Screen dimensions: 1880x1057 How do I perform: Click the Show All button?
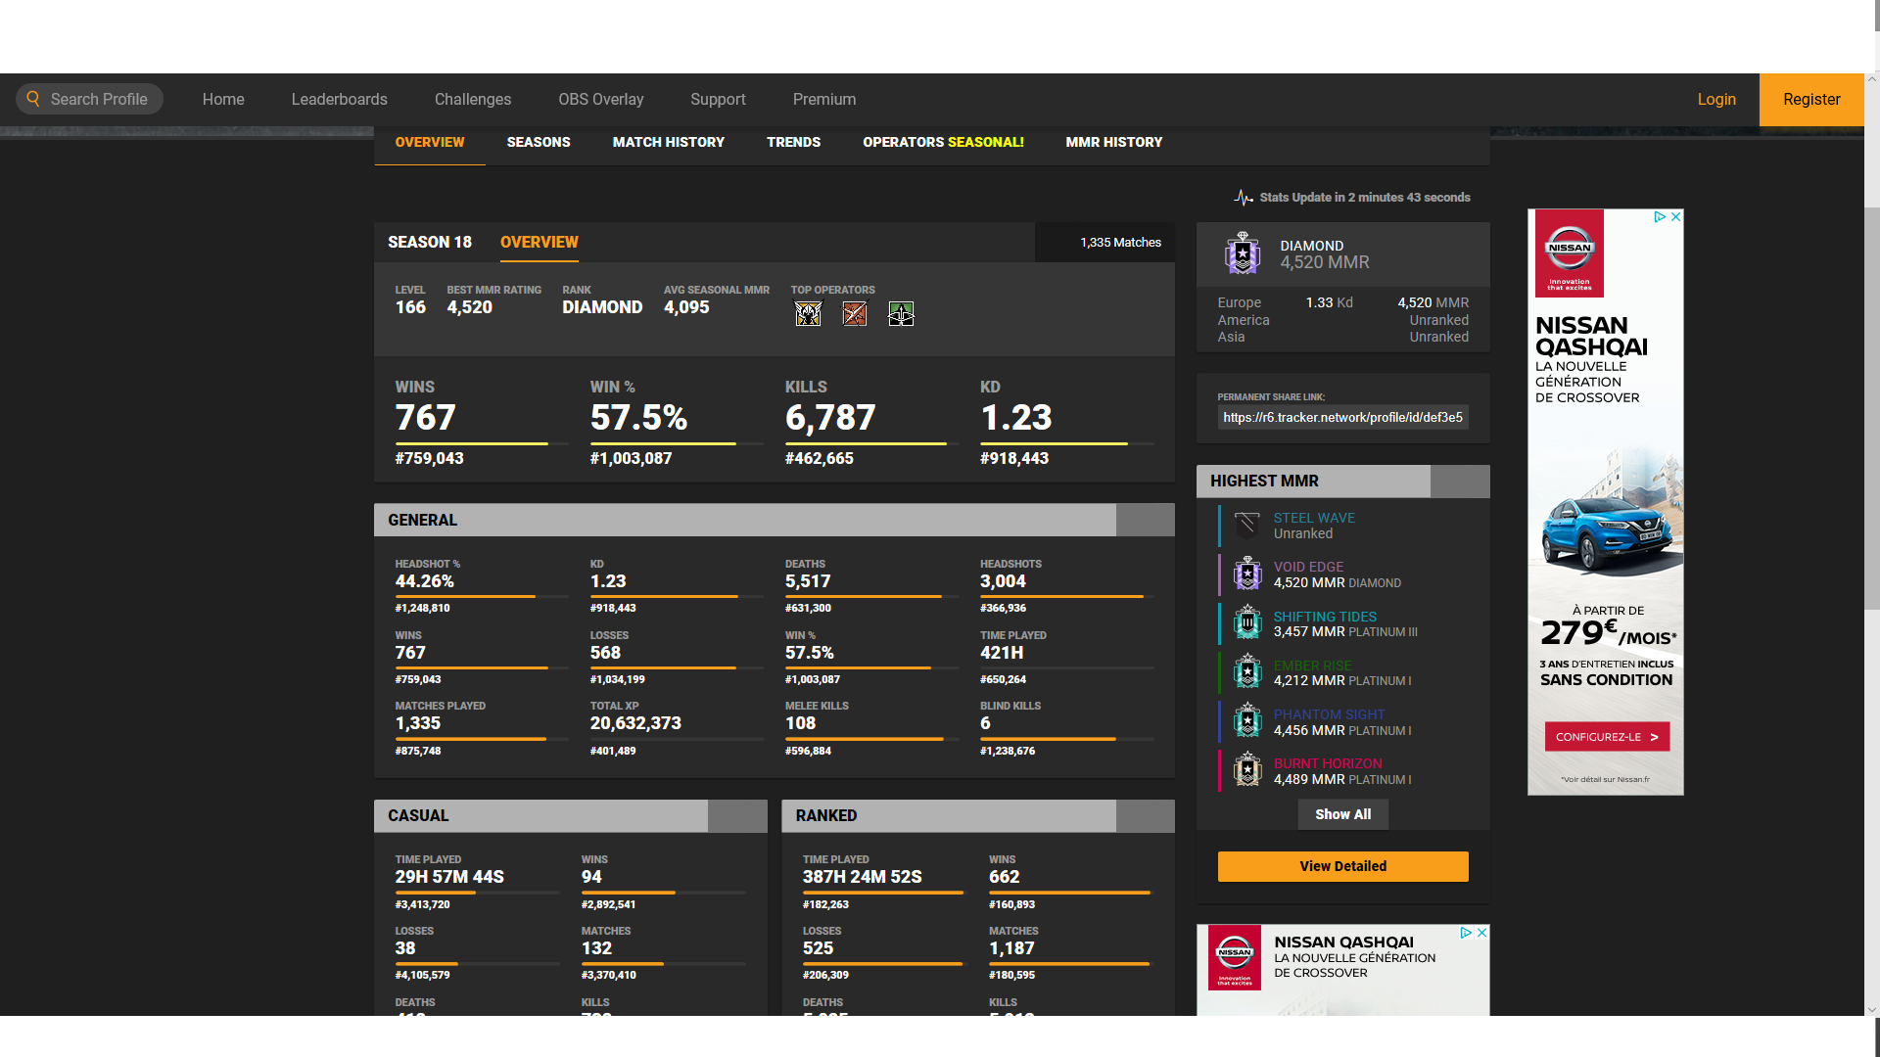tap(1343, 814)
